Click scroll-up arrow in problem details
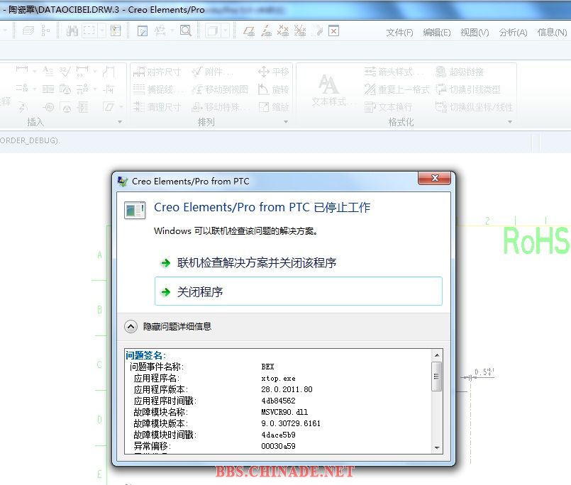 click(437, 355)
